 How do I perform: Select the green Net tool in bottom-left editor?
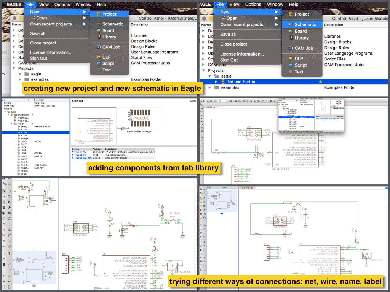(9, 270)
